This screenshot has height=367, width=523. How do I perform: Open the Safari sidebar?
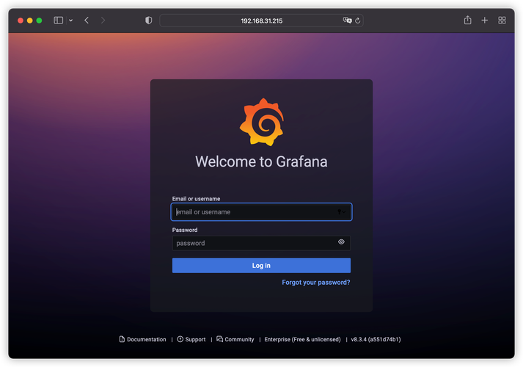point(59,21)
